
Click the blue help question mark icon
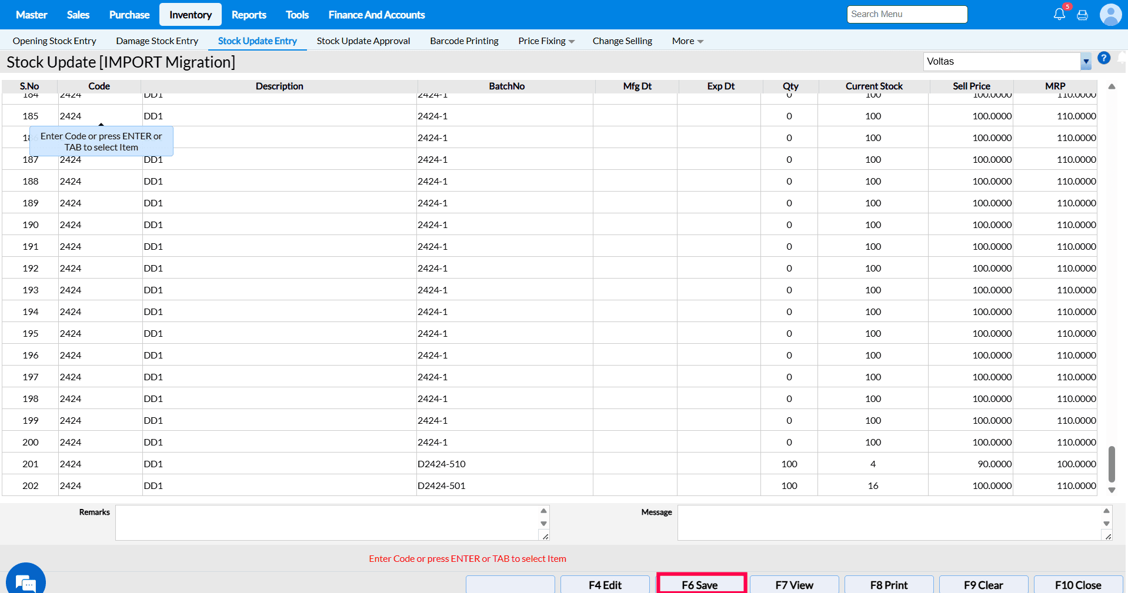(x=1104, y=58)
